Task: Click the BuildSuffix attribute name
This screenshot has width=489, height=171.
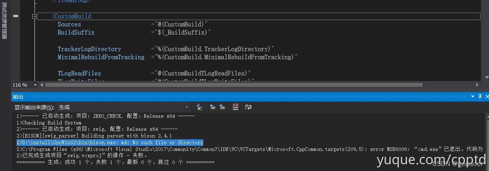Action: click(76, 32)
